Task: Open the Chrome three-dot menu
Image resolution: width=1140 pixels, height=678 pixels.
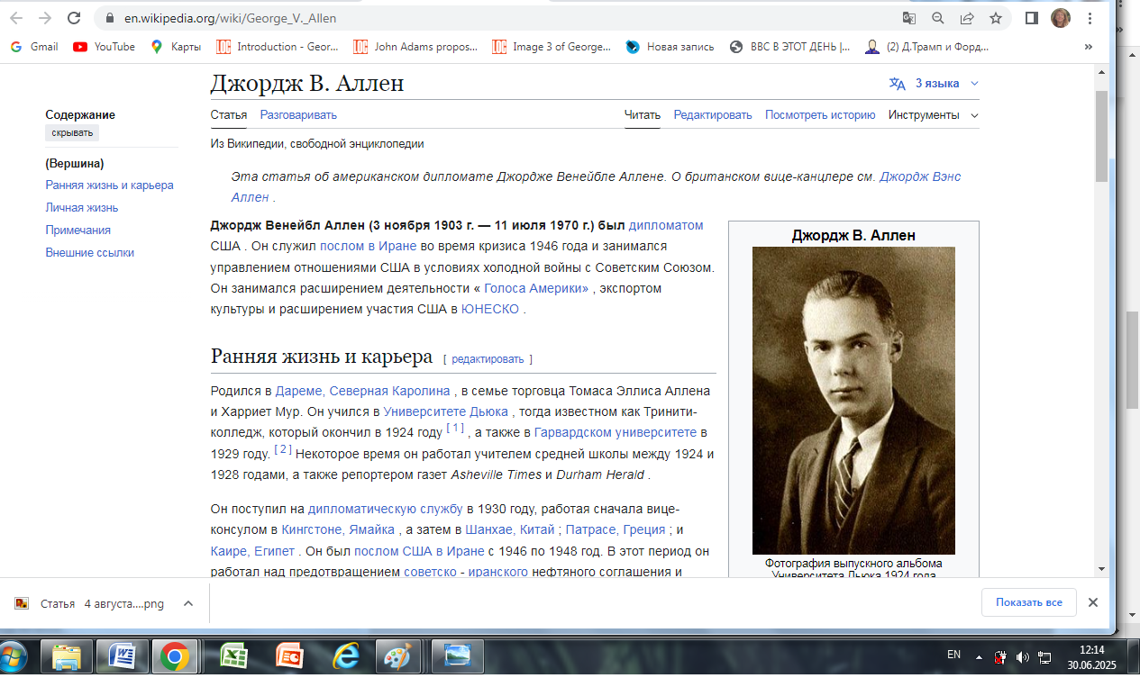Action: [x=1090, y=18]
